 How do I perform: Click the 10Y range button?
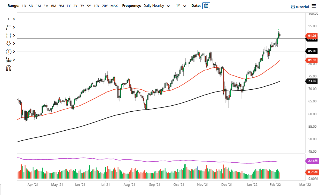click(x=96, y=5)
